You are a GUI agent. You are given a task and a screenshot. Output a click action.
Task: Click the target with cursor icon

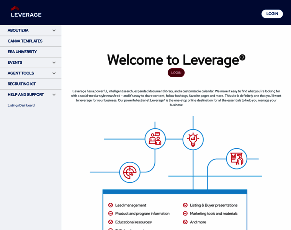(x=130, y=172)
